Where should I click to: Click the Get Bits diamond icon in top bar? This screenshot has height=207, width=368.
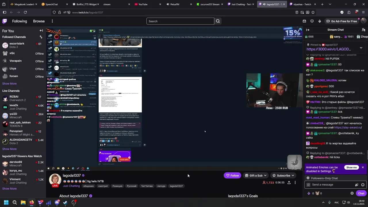[x=320, y=21]
